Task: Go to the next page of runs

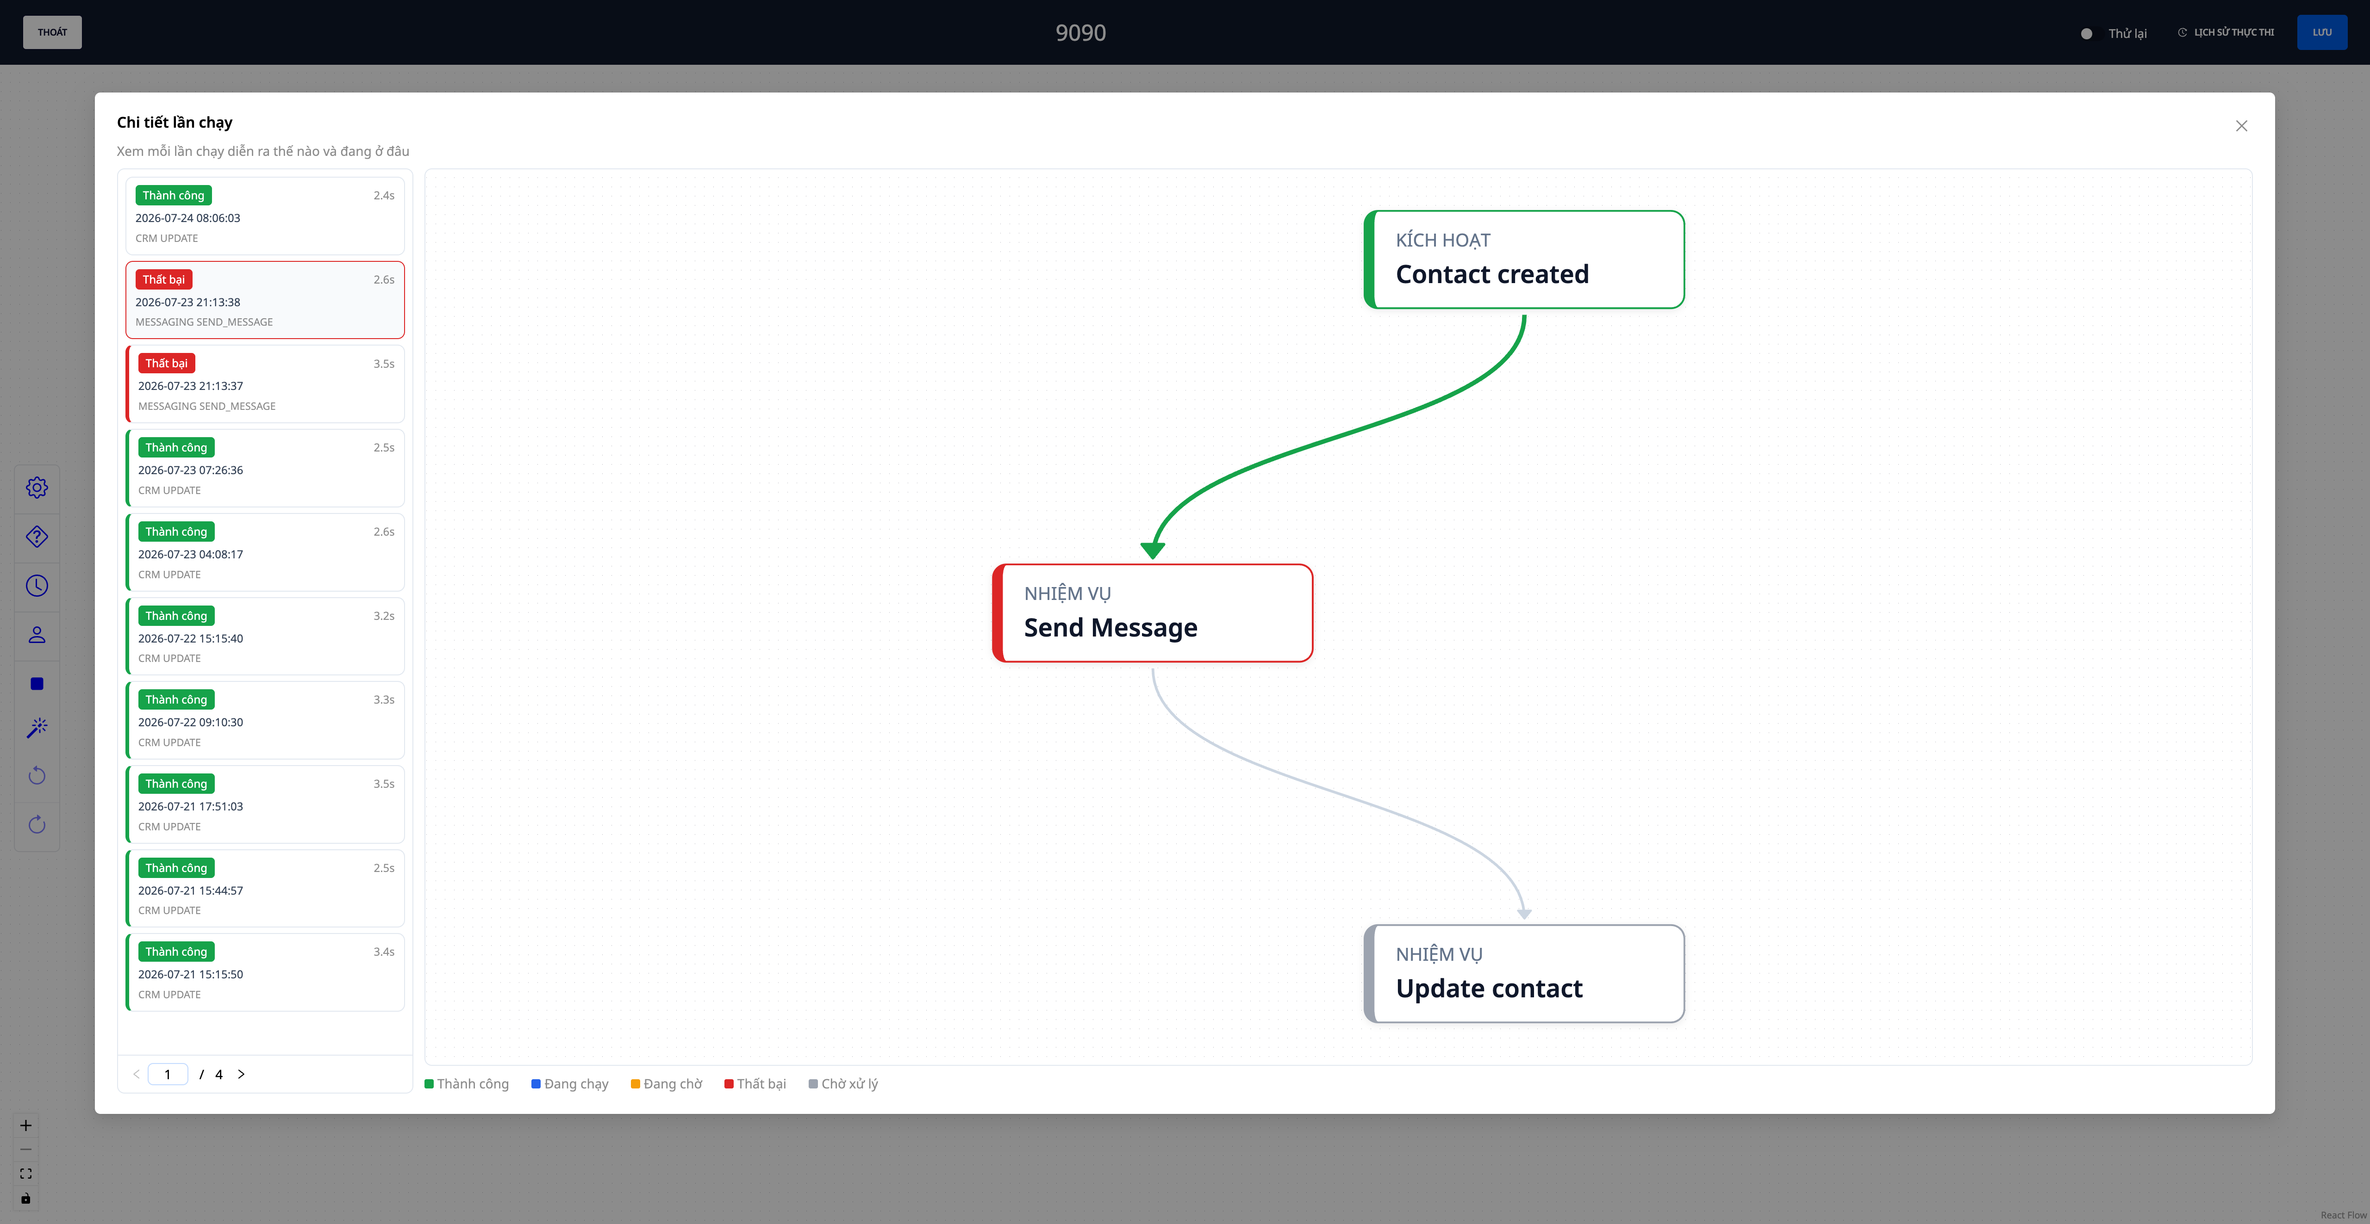Action: click(241, 1074)
